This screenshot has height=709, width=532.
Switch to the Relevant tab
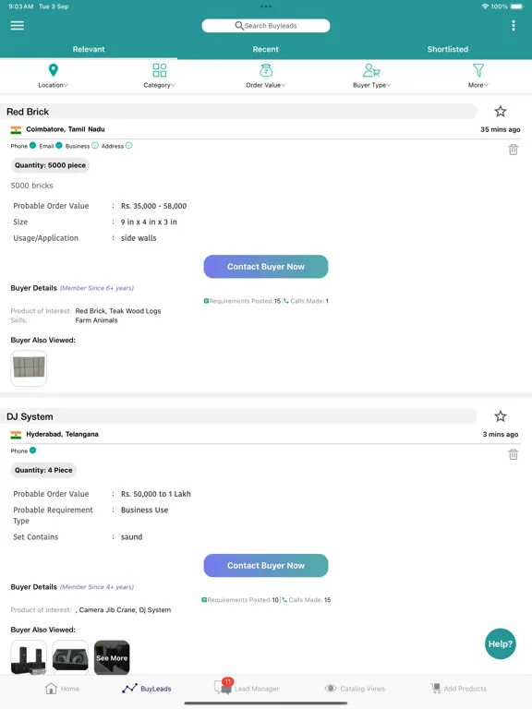tap(89, 49)
